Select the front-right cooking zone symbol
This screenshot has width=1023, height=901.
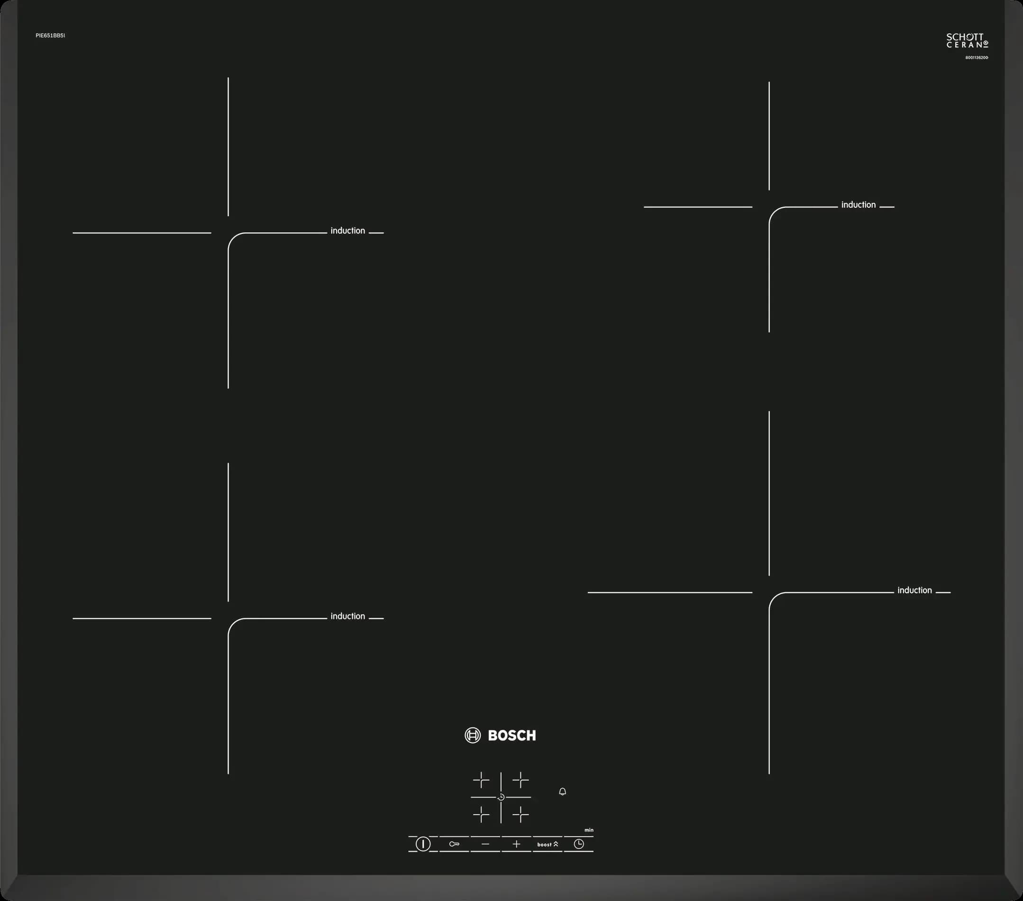click(521, 814)
